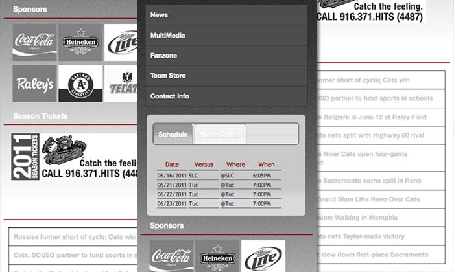Open the Walking in Memphis news headline
454x272 pixels.
370,218
